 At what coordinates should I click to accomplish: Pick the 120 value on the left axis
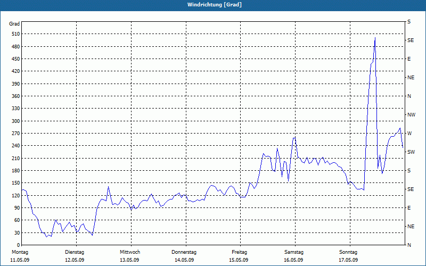tap(16, 195)
